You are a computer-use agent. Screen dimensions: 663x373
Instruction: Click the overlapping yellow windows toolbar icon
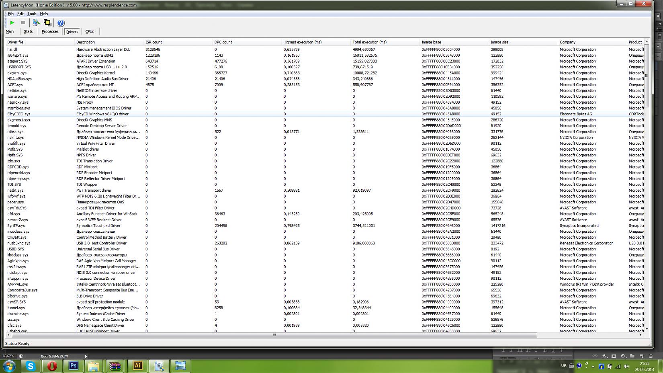click(x=47, y=23)
